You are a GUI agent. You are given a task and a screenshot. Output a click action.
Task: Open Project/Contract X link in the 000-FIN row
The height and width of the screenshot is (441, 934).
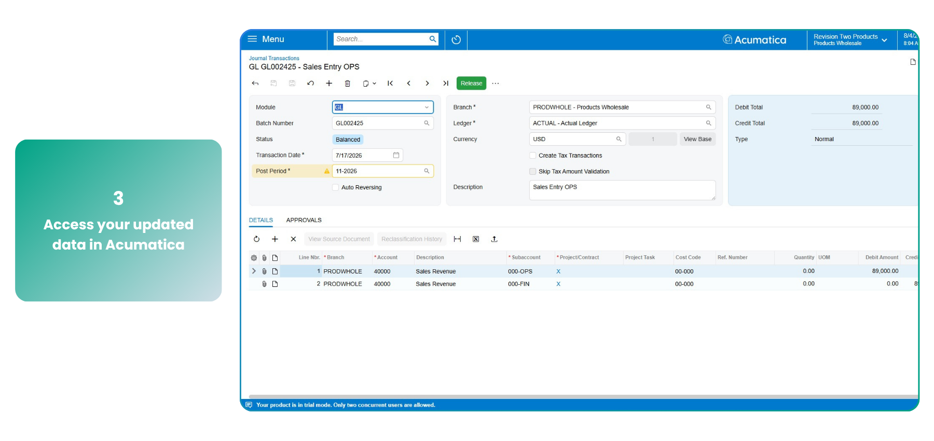(x=558, y=284)
